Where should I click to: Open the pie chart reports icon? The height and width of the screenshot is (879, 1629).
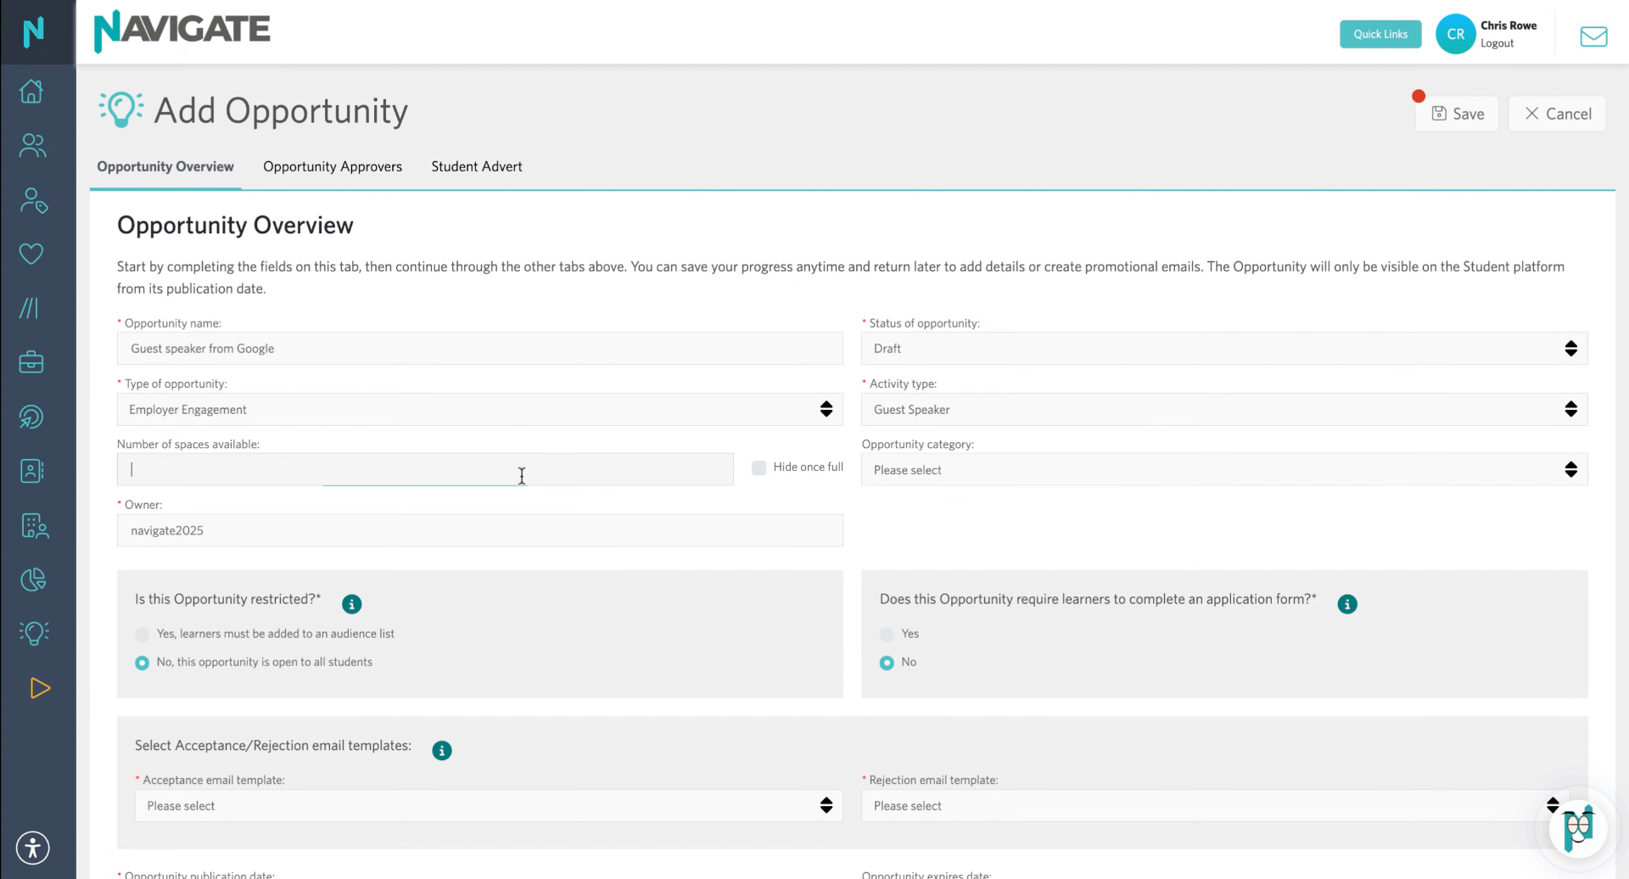(33, 579)
